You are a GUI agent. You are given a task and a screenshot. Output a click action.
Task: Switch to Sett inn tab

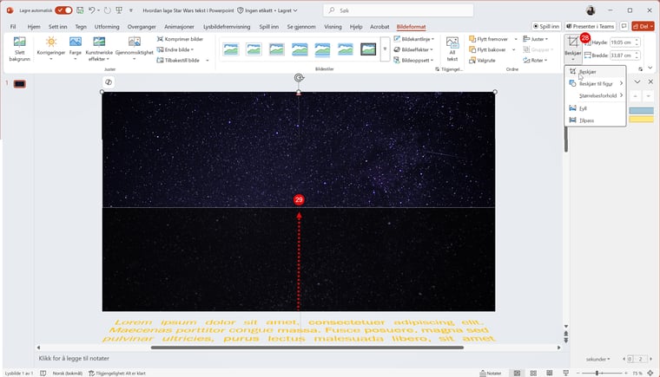[57, 27]
